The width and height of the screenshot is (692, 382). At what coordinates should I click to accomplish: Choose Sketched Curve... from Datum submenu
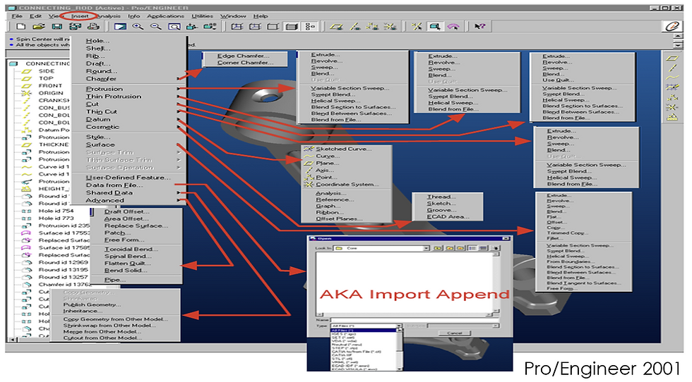344,149
